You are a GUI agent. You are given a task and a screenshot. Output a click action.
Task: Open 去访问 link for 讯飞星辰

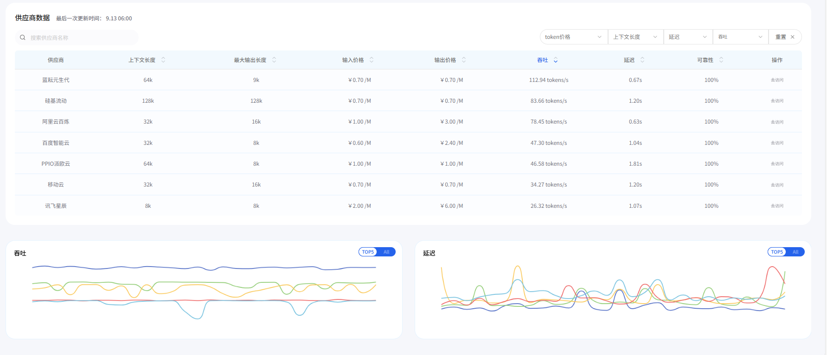[x=777, y=206]
